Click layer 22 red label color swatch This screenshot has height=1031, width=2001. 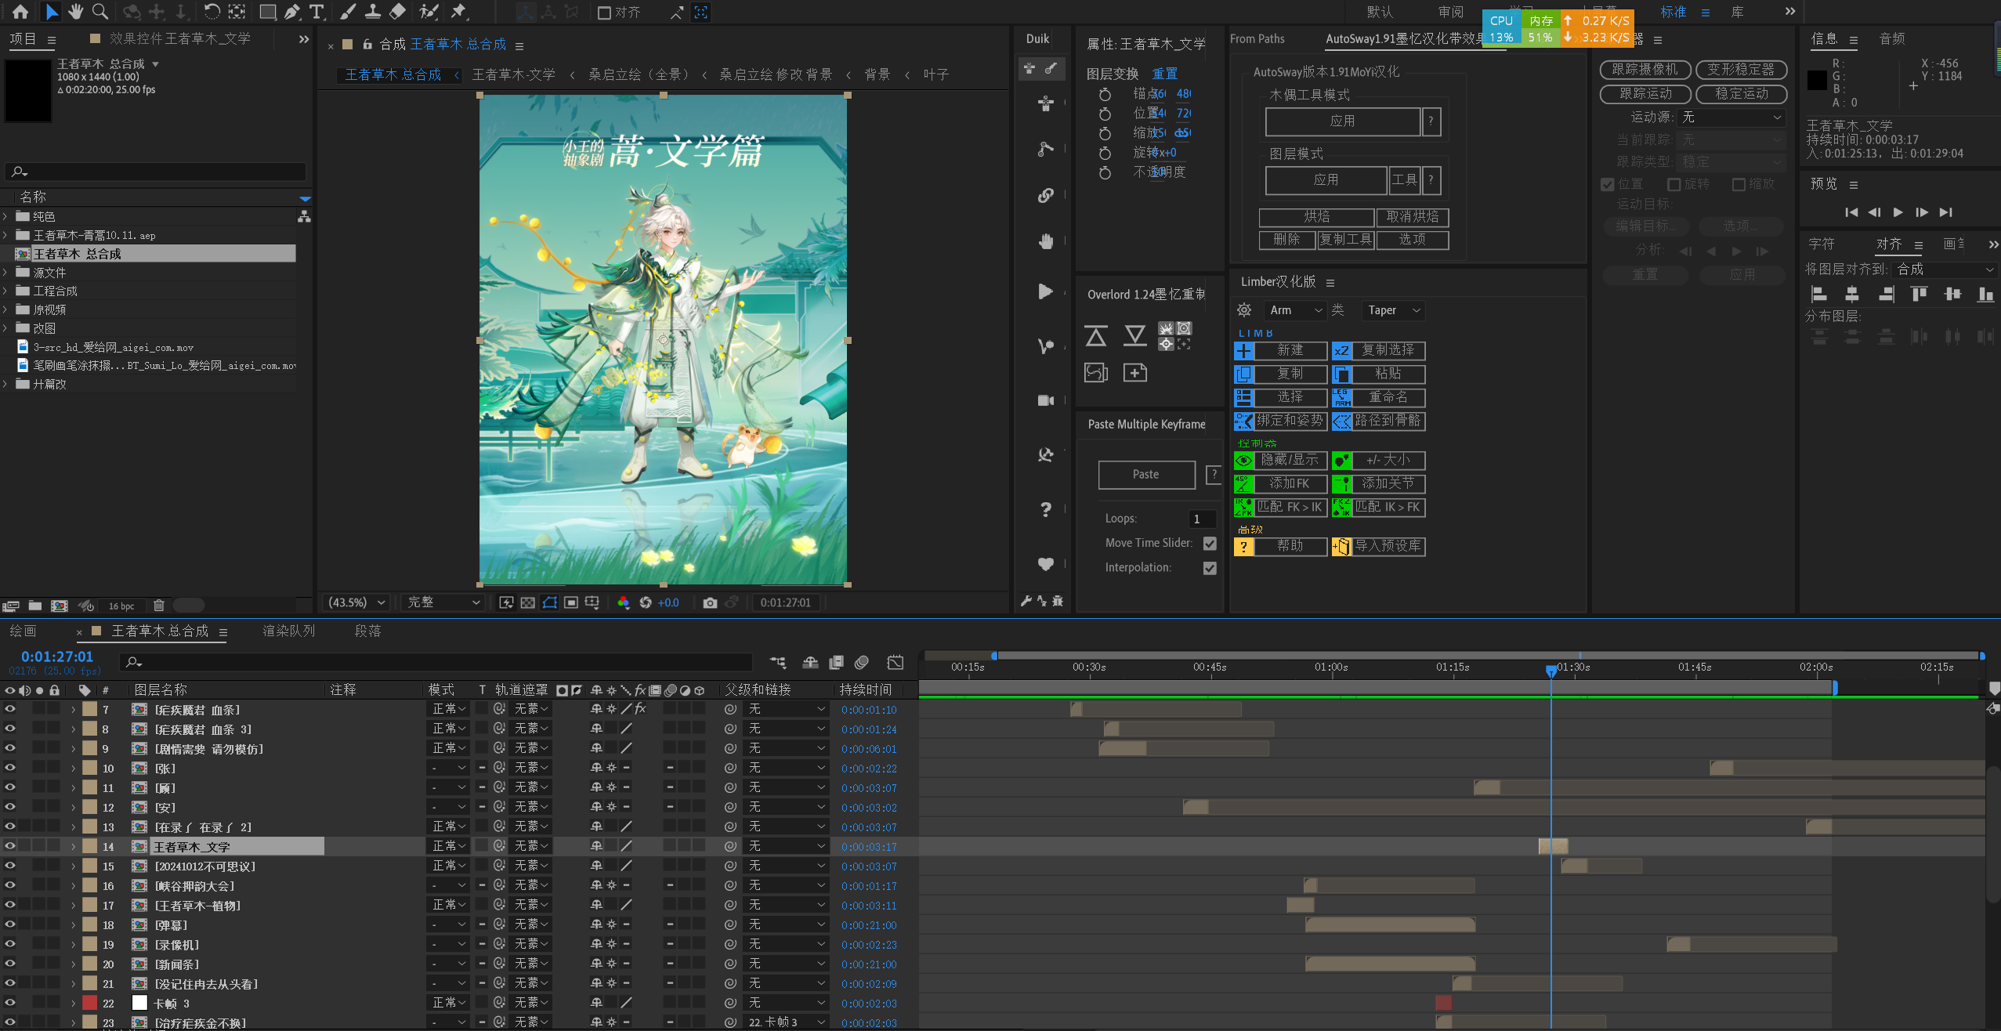(x=89, y=1003)
